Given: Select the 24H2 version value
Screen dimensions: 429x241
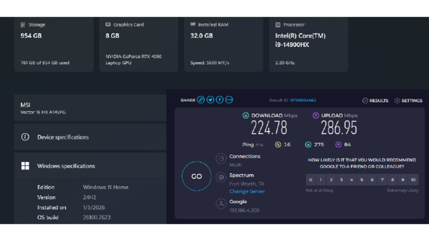Looking at the screenshot, I should [x=89, y=197].
